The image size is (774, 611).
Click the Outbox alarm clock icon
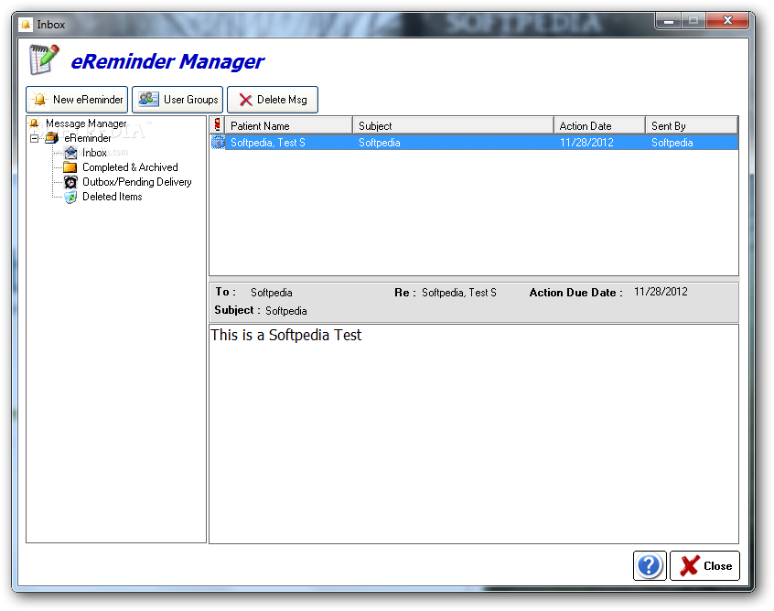tap(71, 182)
